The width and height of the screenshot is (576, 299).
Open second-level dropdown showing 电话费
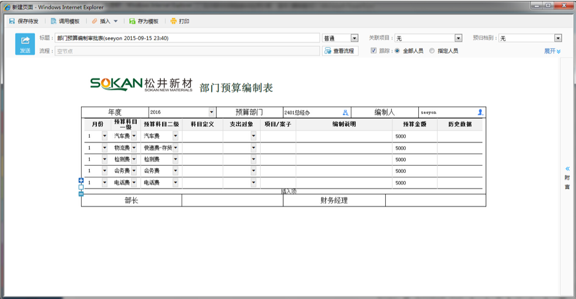pos(176,182)
